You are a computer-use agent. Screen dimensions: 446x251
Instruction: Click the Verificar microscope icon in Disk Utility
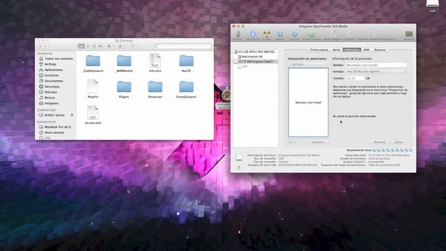(x=238, y=34)
